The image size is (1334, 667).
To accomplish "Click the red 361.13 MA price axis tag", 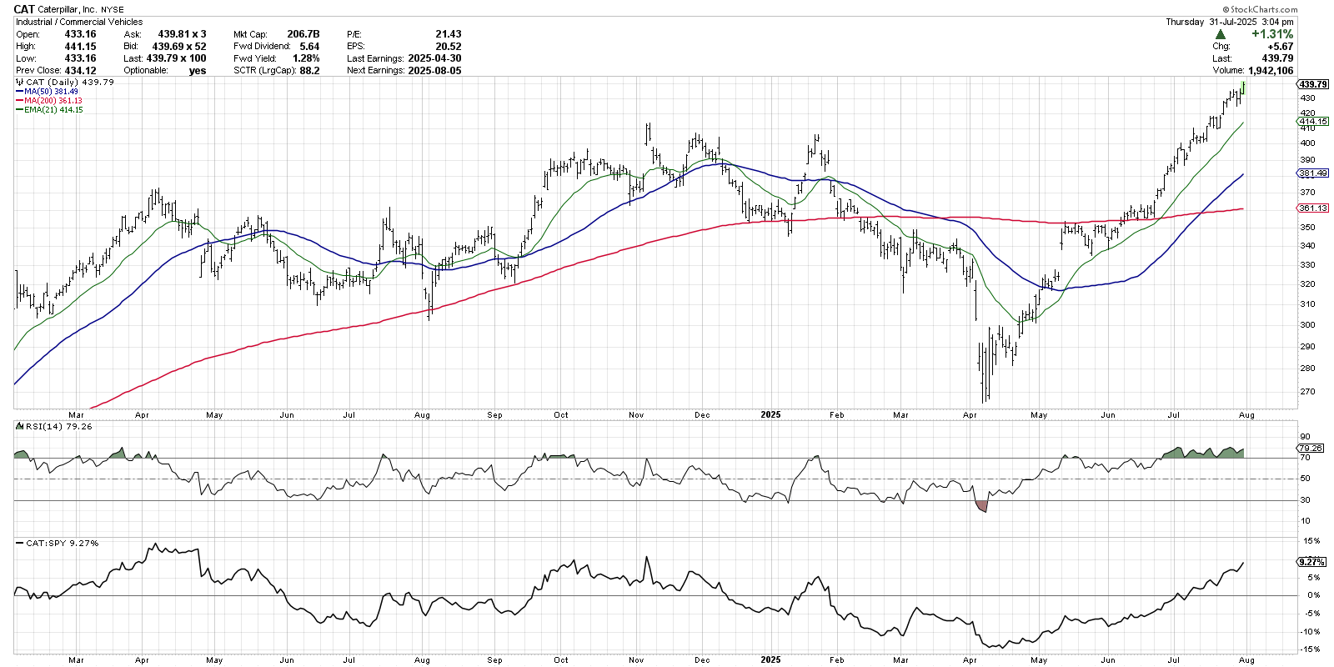I will point(1313,208).
